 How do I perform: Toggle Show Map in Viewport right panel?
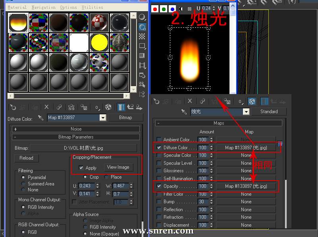252,101
